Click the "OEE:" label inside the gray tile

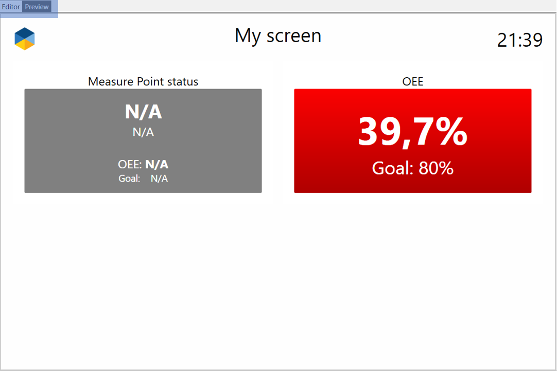130,165
